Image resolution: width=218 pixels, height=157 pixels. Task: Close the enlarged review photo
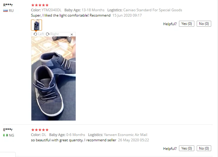[72, 34]
